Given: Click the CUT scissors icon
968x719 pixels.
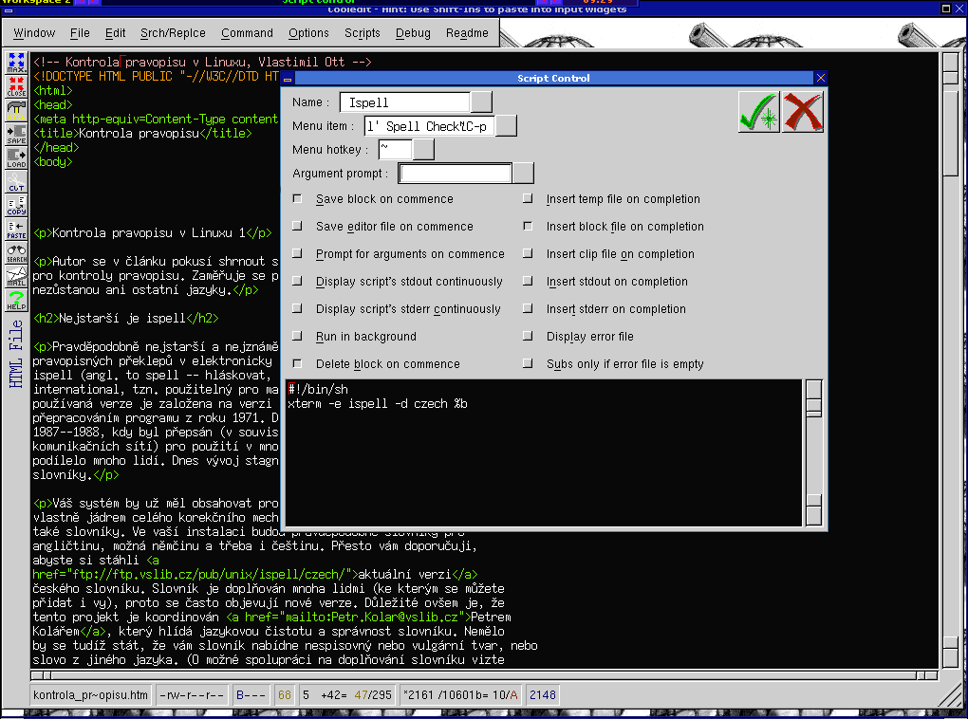Looking at the screenshot, I should 16,181.
